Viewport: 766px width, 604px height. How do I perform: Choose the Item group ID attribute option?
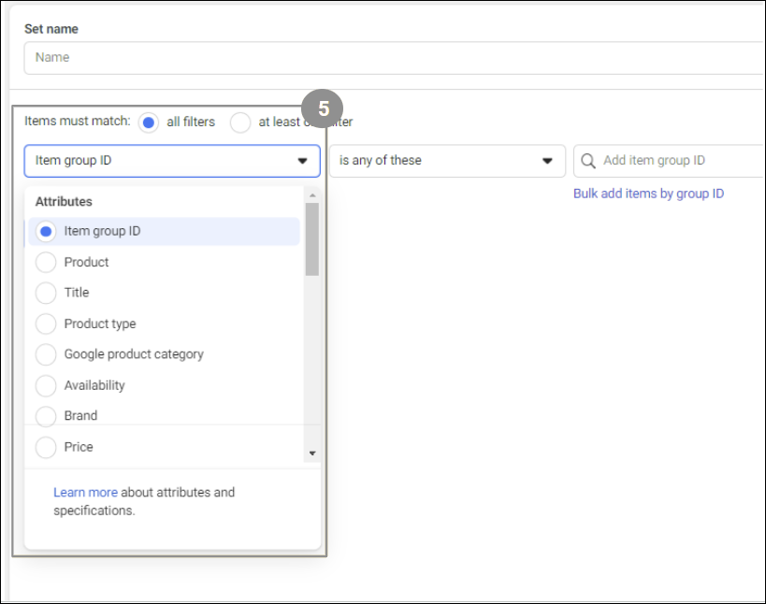[164, 232]
